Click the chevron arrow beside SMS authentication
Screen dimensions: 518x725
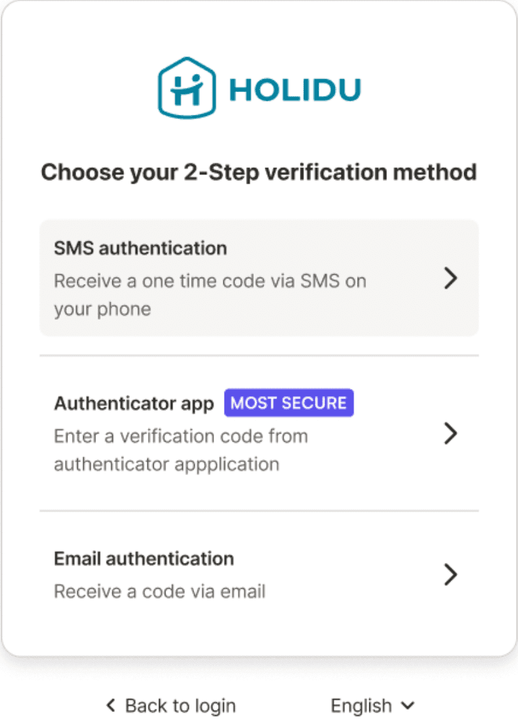[450, 279]
